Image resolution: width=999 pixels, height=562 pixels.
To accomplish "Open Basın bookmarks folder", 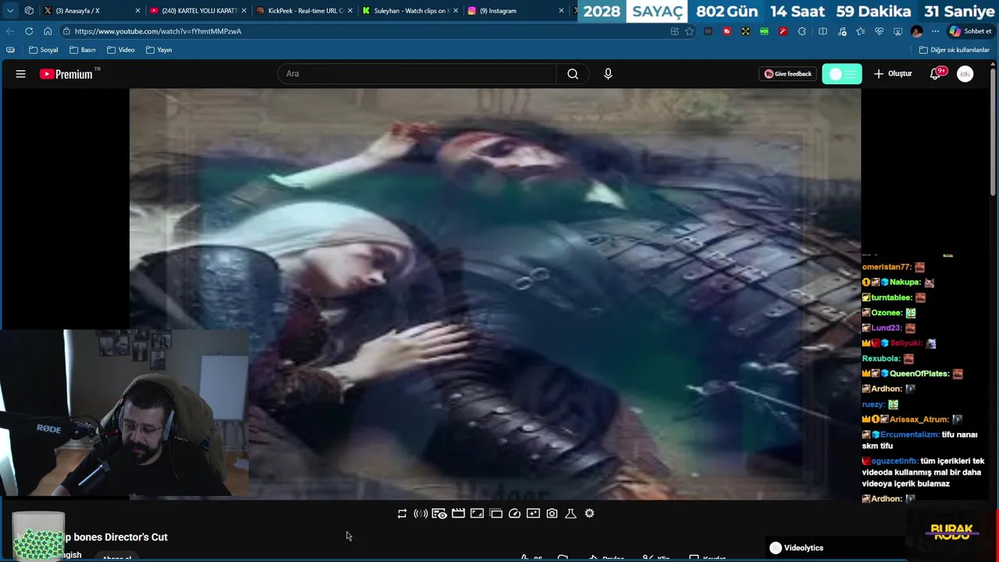I will 82,50.
